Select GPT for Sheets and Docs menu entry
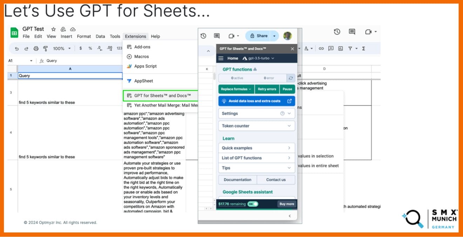The image size is (463, 237). point(162,96)
